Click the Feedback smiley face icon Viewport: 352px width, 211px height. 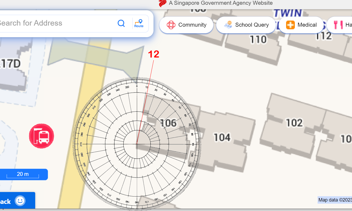tap(20, 201)
